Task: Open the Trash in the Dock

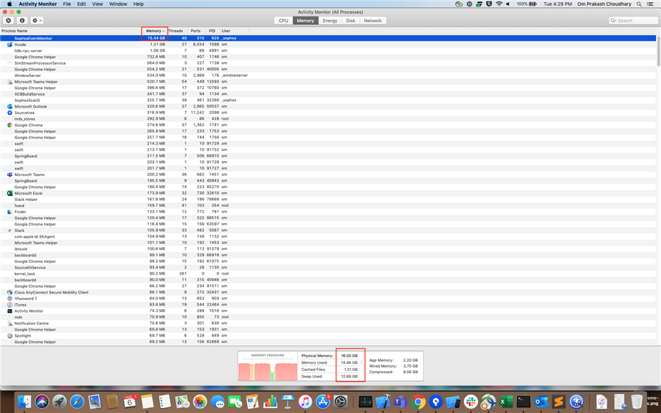Action: coord(637,401)
